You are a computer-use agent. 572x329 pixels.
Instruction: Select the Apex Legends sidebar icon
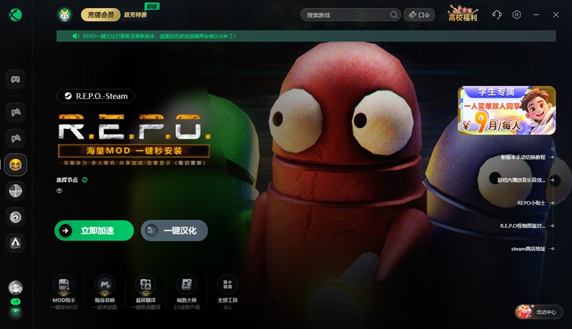[16, 243]
